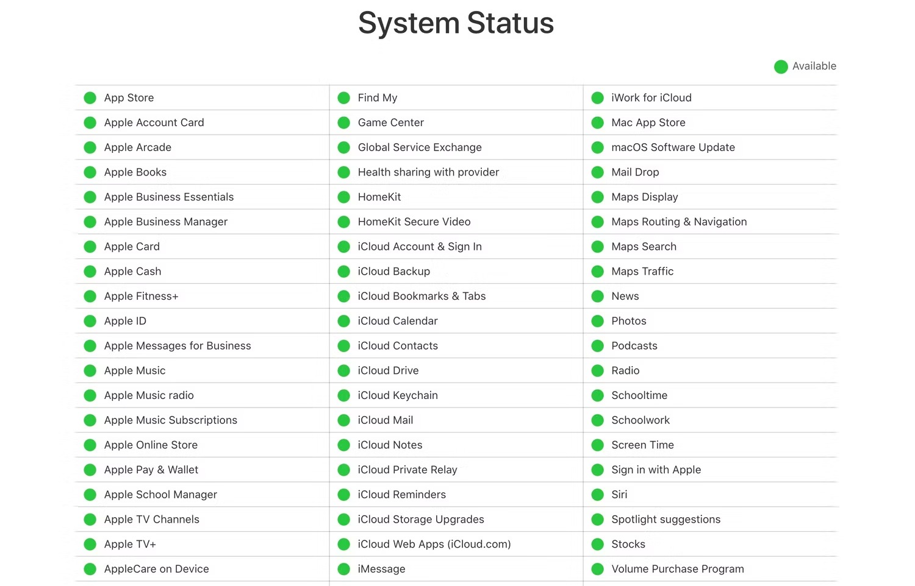Click the status indicator next to Apple Music
Screen dimensions: 915x586
pyautogui.click(x=90, y=371)
